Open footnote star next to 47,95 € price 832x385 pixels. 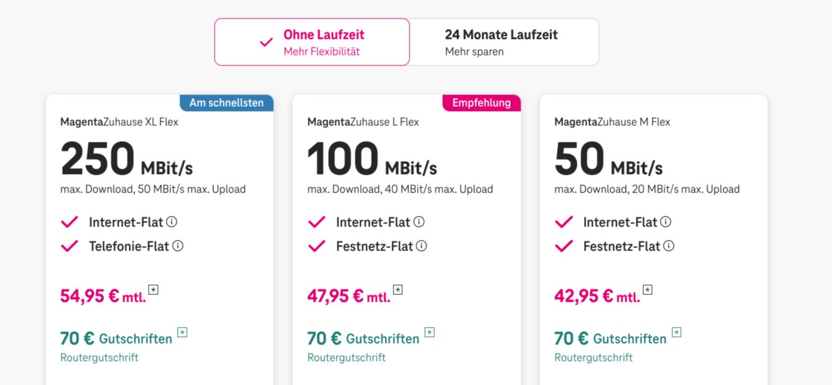click(398, 289)
